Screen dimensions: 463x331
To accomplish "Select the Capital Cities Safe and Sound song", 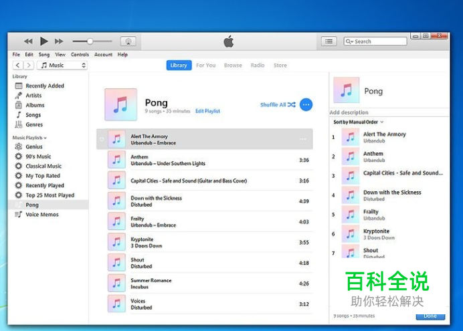I will pos(205,181).
